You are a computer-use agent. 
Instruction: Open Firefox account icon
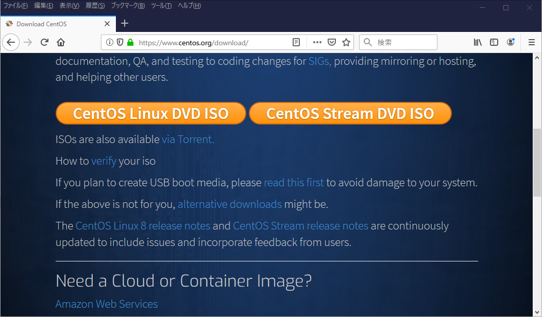(511, 42)
